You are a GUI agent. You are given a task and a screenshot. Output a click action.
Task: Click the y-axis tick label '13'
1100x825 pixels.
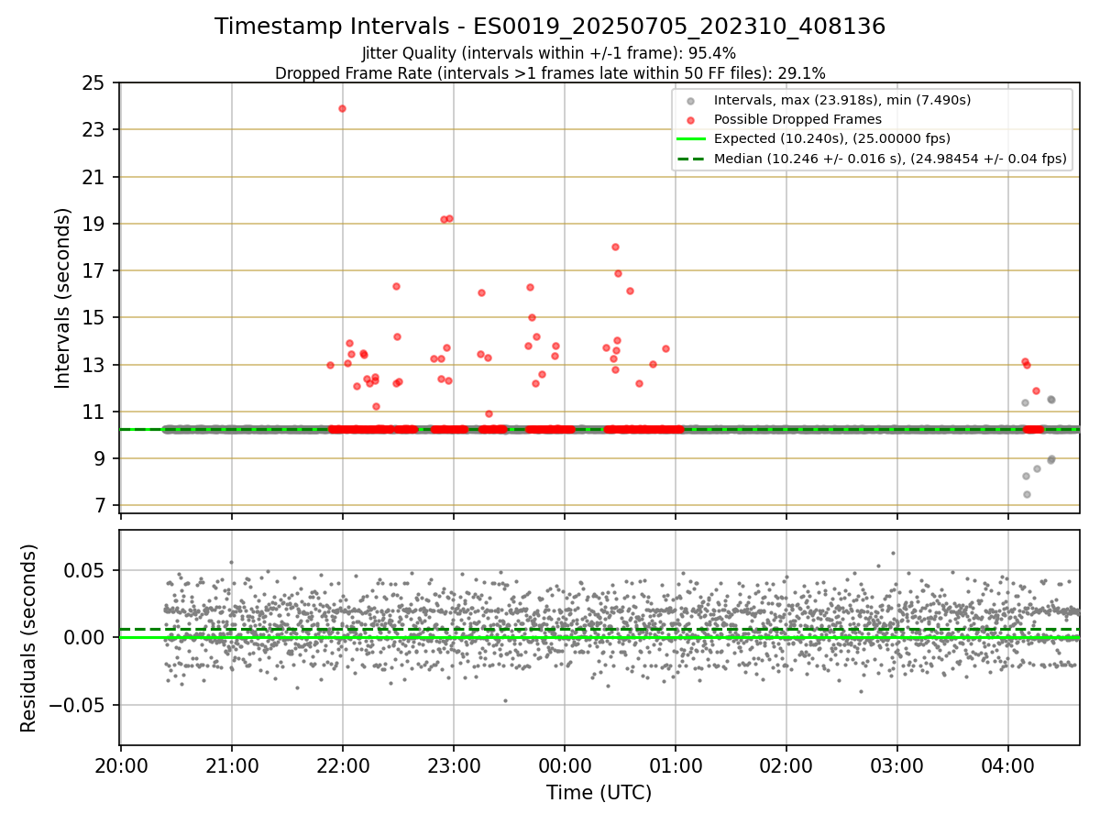pyautogui.click(x=93, y=365)
